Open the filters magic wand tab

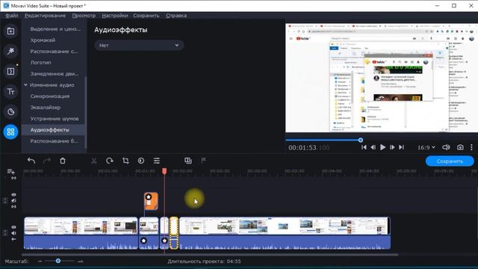(x=10, y=52)
